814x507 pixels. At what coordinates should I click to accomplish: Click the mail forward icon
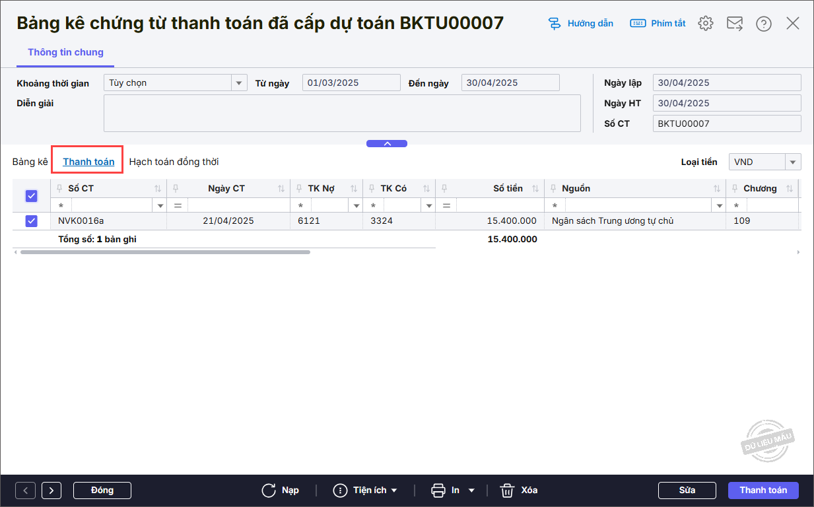[x=735, y=23]
